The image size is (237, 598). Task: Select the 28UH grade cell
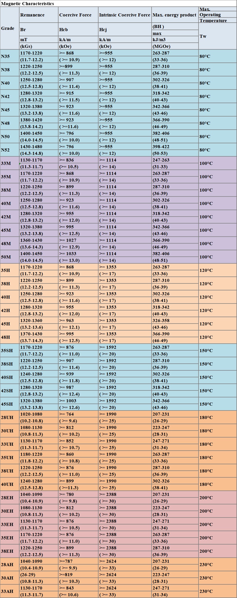click(x=10, y=417)
